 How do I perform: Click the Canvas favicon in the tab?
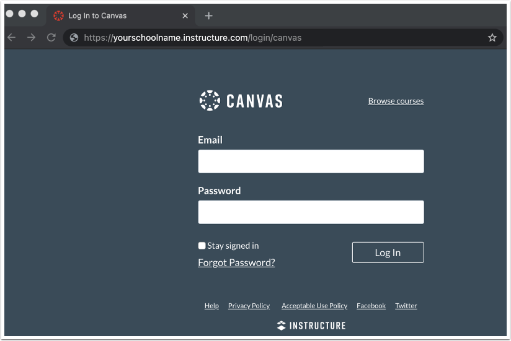tap(59, 15)
